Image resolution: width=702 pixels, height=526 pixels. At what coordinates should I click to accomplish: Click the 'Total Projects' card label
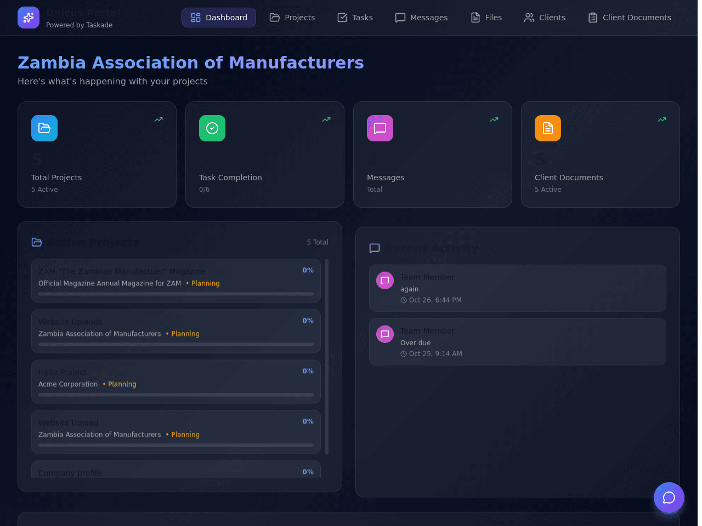tap(56, 178)
